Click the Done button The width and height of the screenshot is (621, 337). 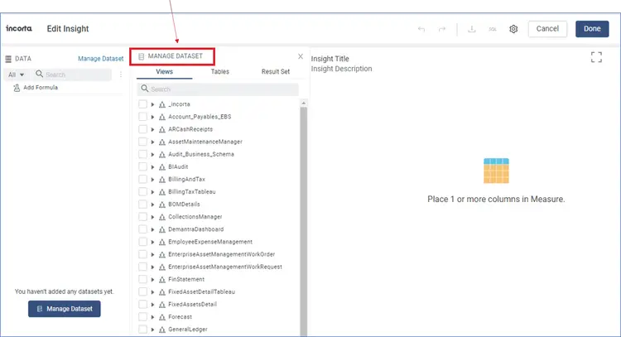592,29
